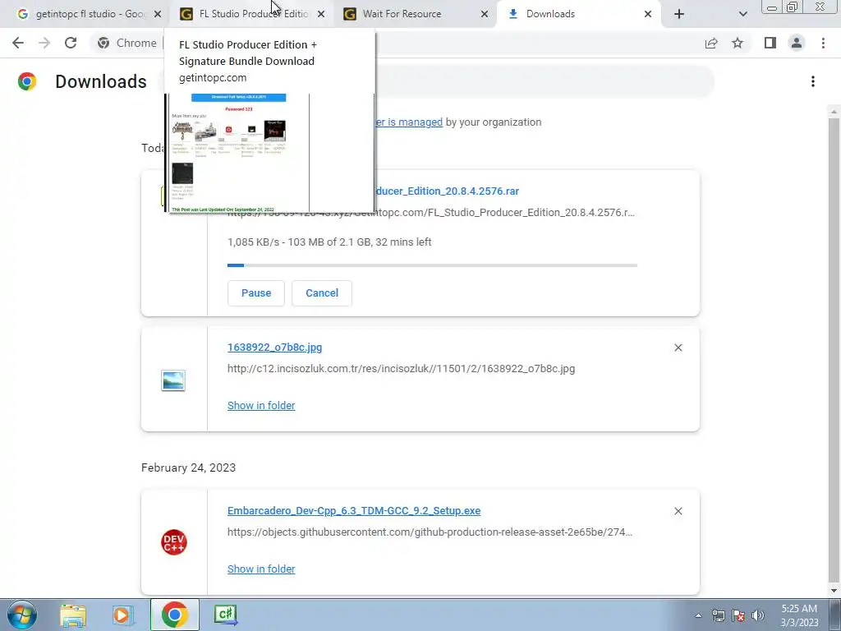
Task: Click the Chrome logo beside Downloads title
Action: pos(27,81)
